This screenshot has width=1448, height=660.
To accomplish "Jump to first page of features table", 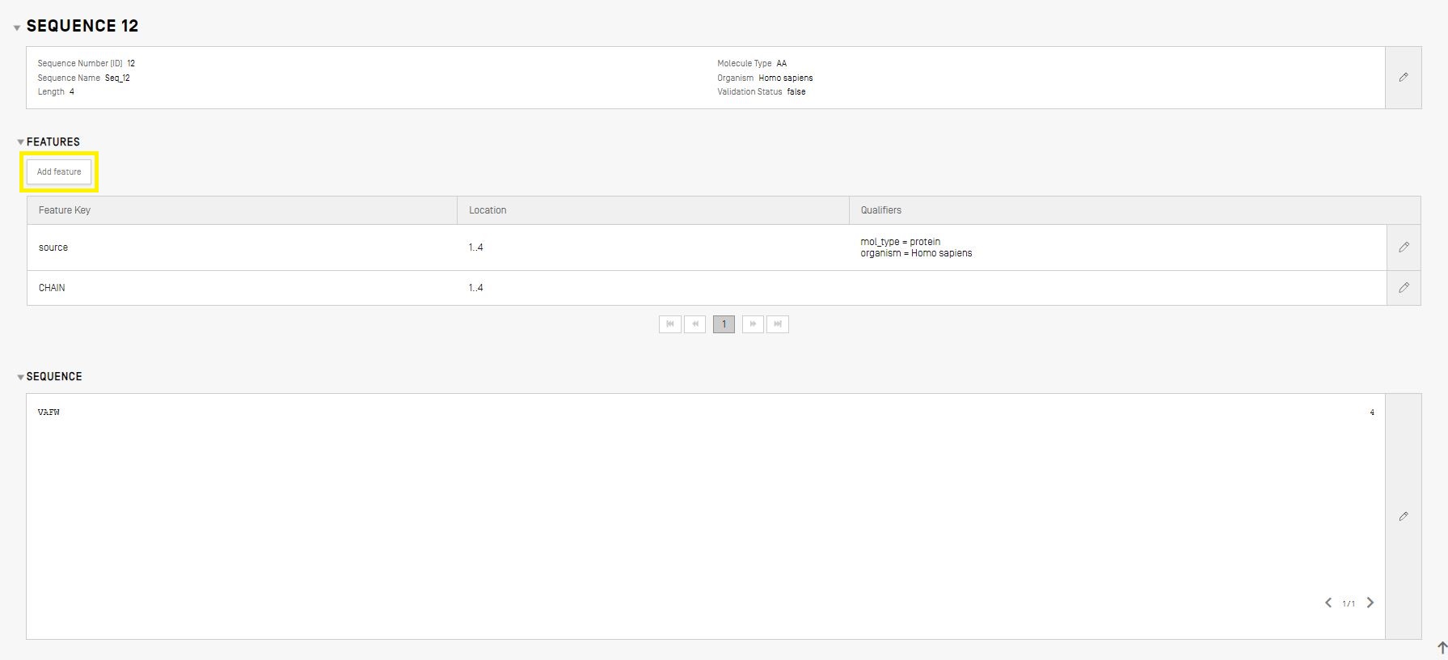I will pyautogui.click(x=669, y=324).
